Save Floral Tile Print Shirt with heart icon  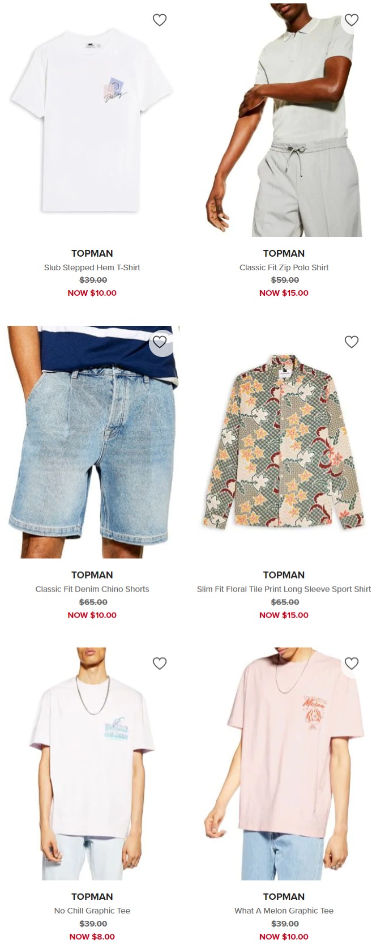pyautogui.click(x=352, y=342)
